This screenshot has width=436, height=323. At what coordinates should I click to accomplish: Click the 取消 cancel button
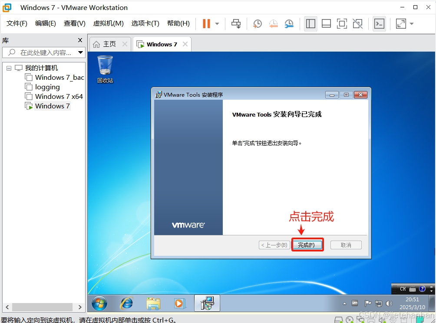click(x=346, y=245)
